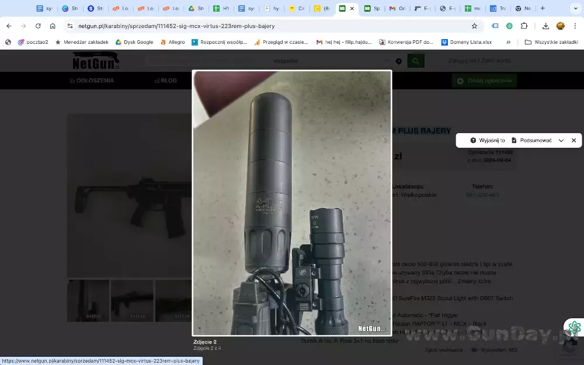584x365 pixels.
Task: Switch to the Google Sheets 'HY' tab
Action: [221, 8]
